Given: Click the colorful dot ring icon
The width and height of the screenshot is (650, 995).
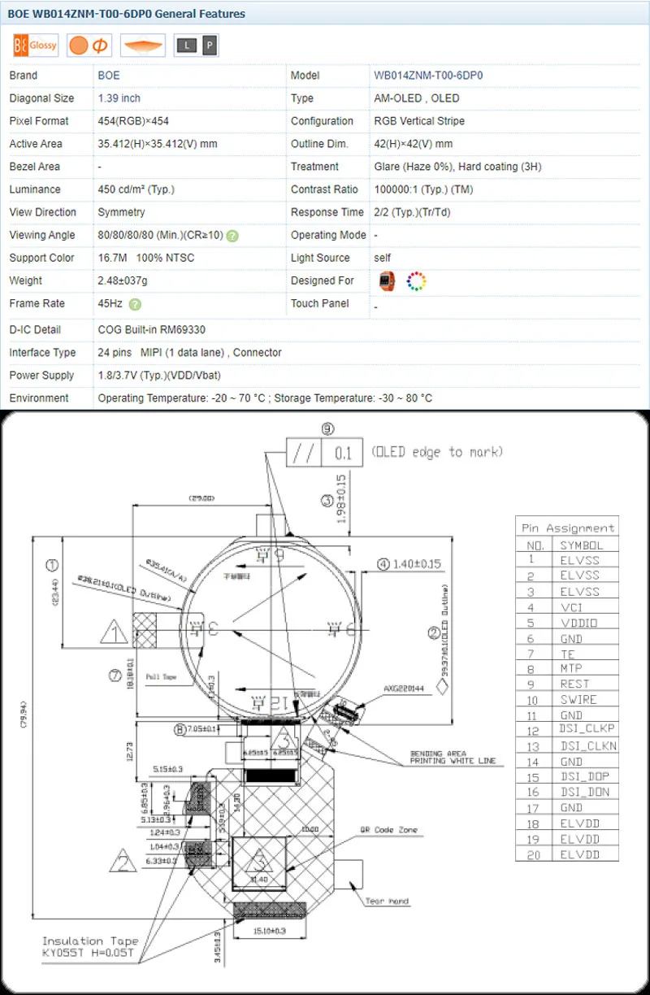Looking at the screenshot, I should click(416, 281).
